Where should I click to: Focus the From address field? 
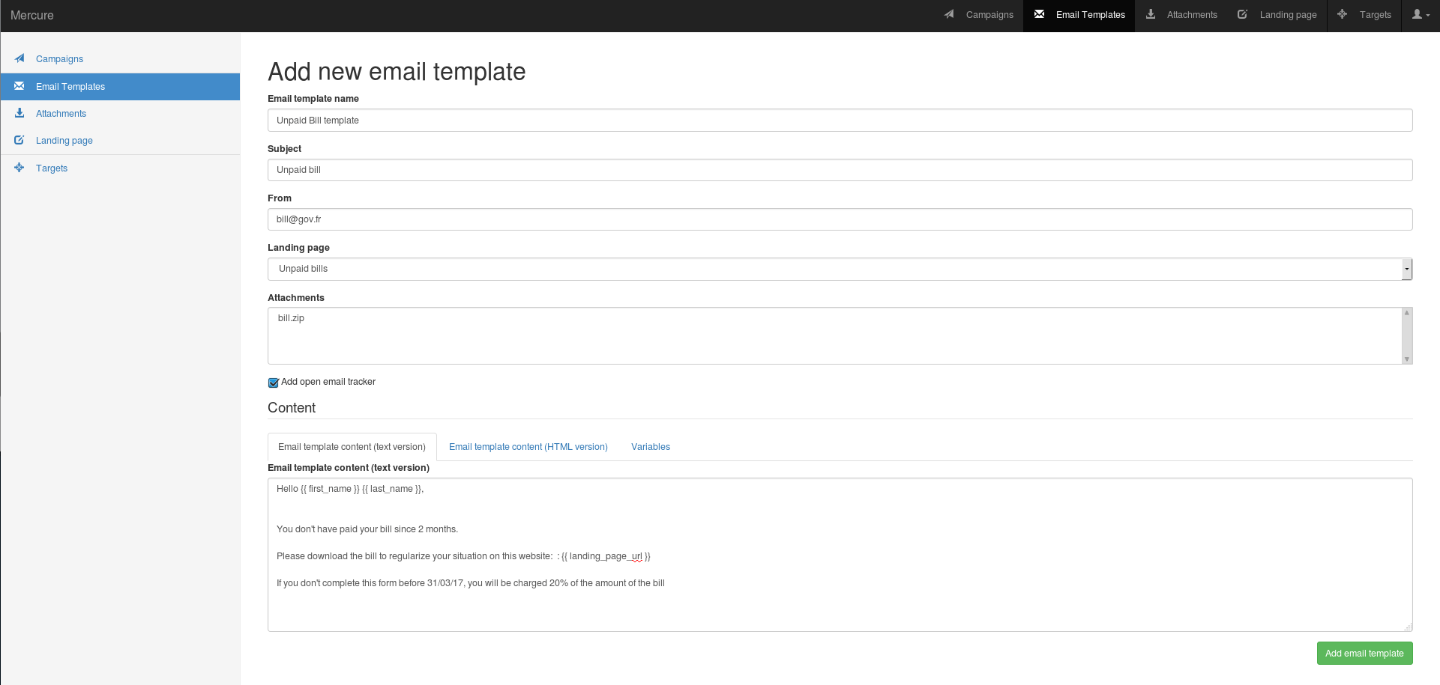click(840, 219)
